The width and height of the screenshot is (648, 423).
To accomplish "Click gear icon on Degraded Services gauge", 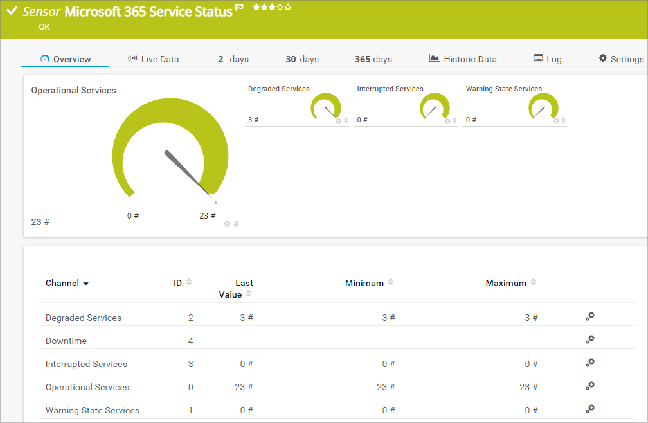I will 338,121.
